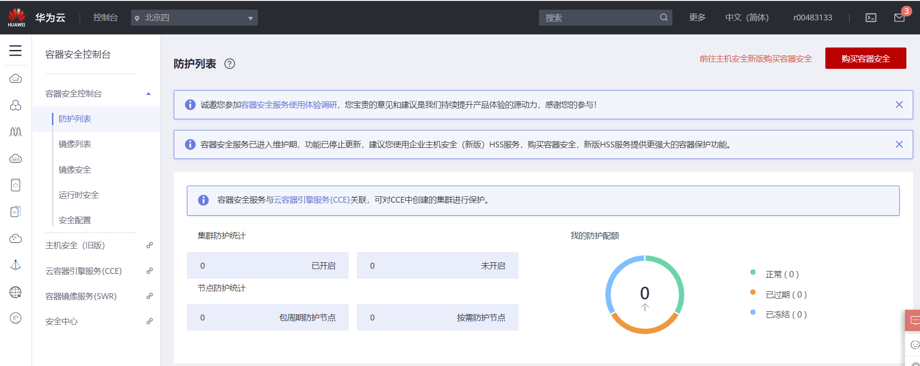Viewport: 920px width, 366px height.
Task: Open the 北京四 region dropdown
Action: 194,18
